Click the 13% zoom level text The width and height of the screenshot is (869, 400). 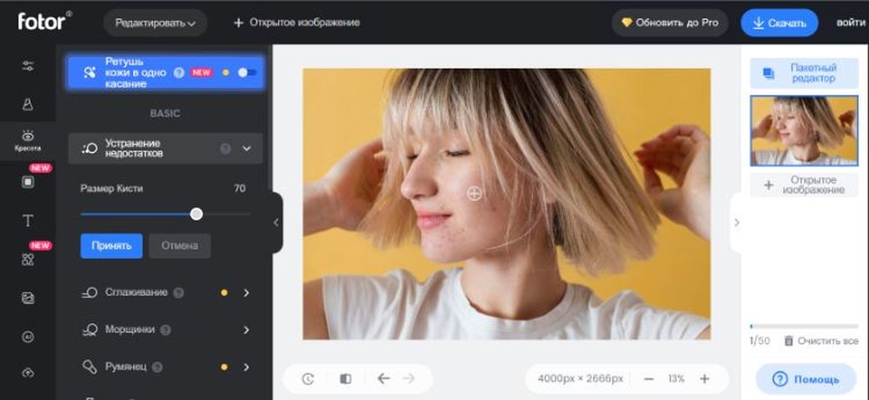(x=676, y=379)
